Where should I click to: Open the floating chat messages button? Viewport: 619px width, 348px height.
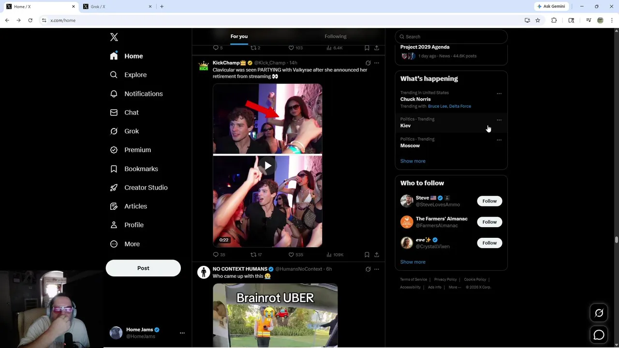click(x=599, y=334)
